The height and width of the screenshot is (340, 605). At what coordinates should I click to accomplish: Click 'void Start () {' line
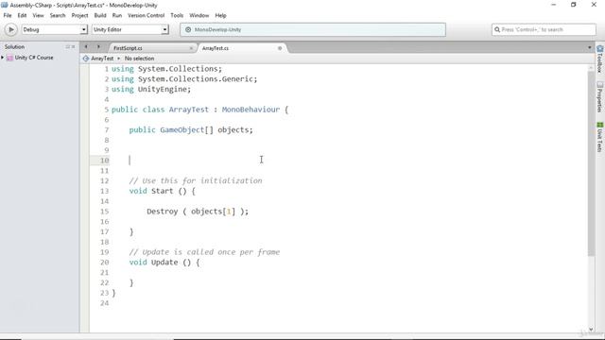(x=162, y=191)
